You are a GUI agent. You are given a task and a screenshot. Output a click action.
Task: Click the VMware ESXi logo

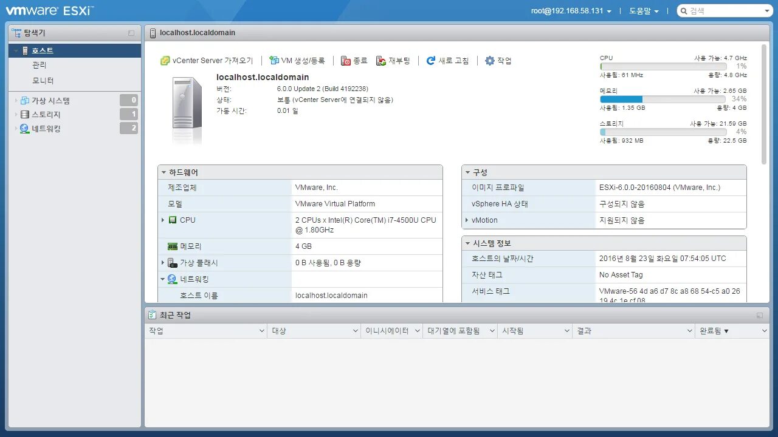pyautogui.click(x=50, y=10)
